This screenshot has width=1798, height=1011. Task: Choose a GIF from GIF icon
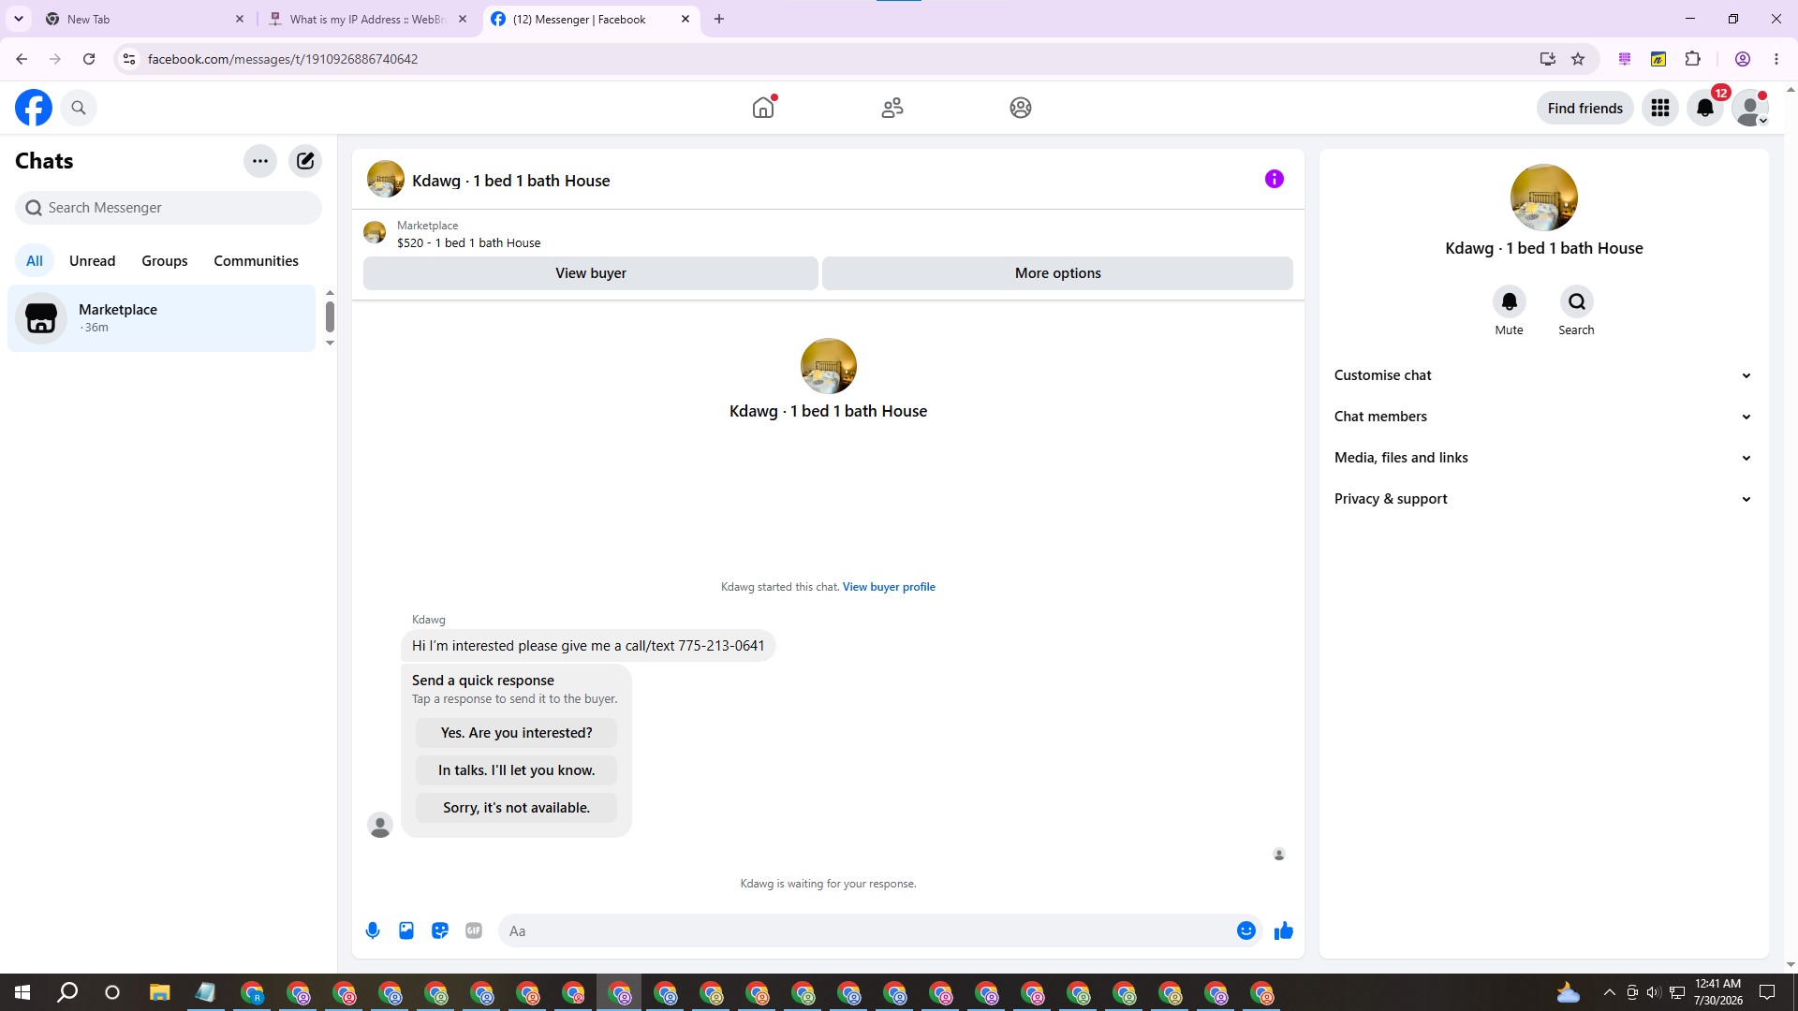click(474, 930)
